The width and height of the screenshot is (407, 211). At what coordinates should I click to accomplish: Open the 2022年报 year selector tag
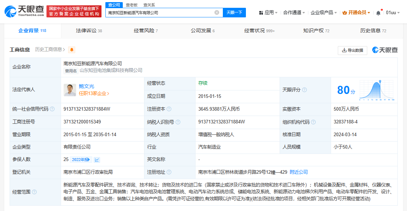(81, 160)
